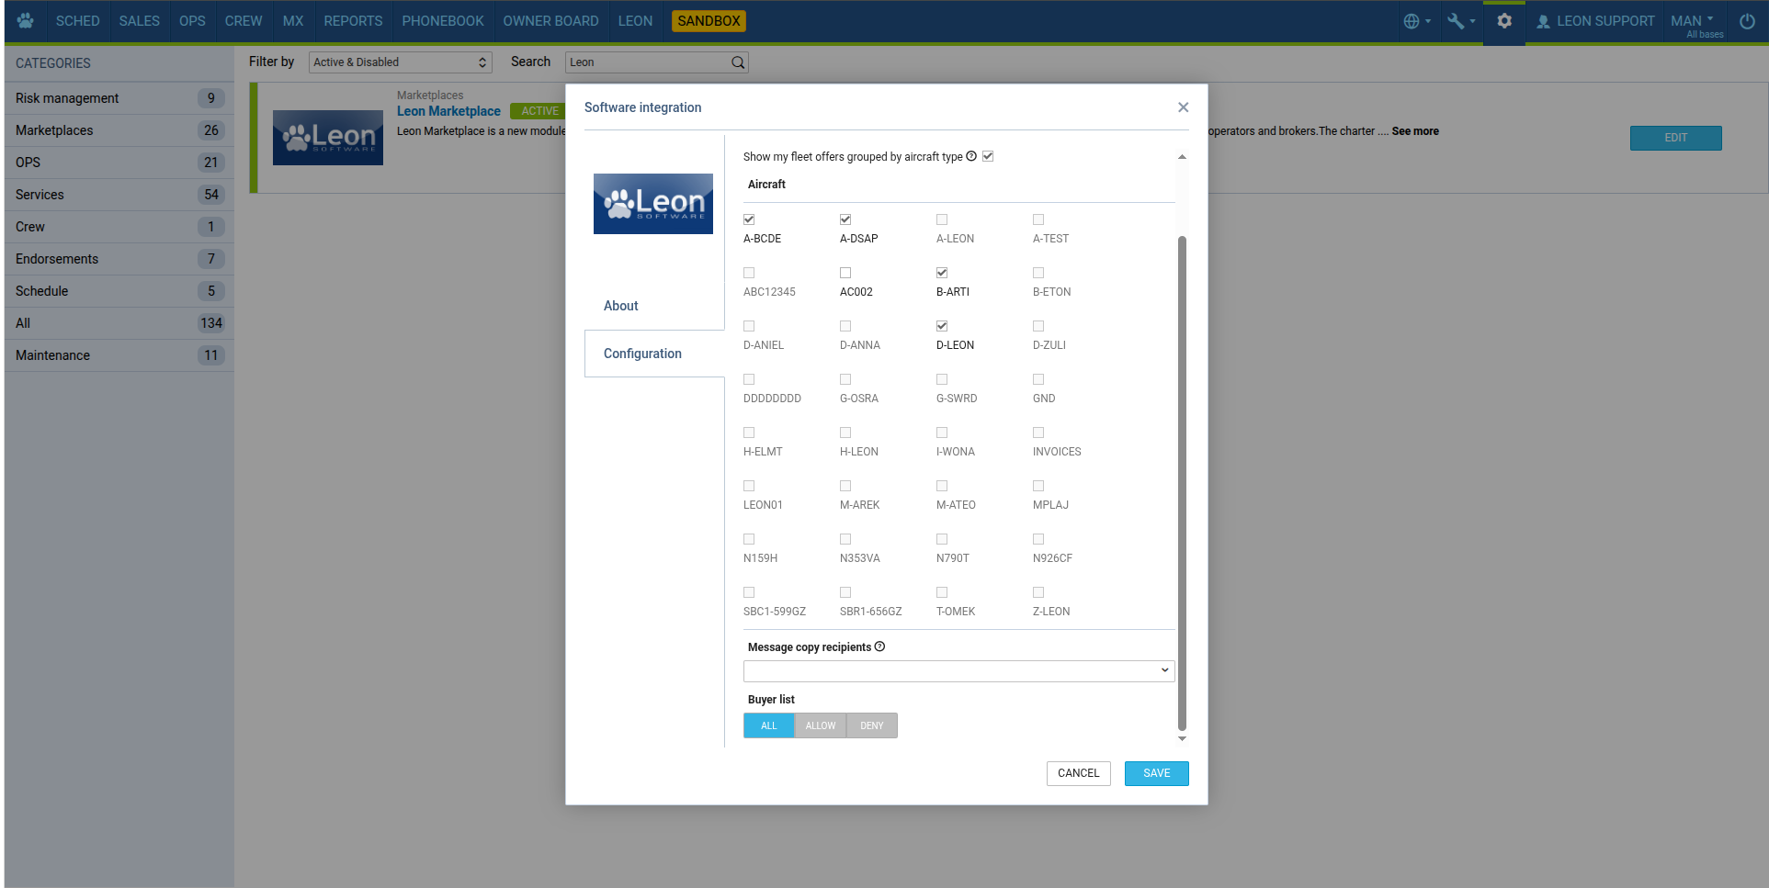Click the settings gear icon
This screenshot has height=888, width=1769.
(1504, 21)
